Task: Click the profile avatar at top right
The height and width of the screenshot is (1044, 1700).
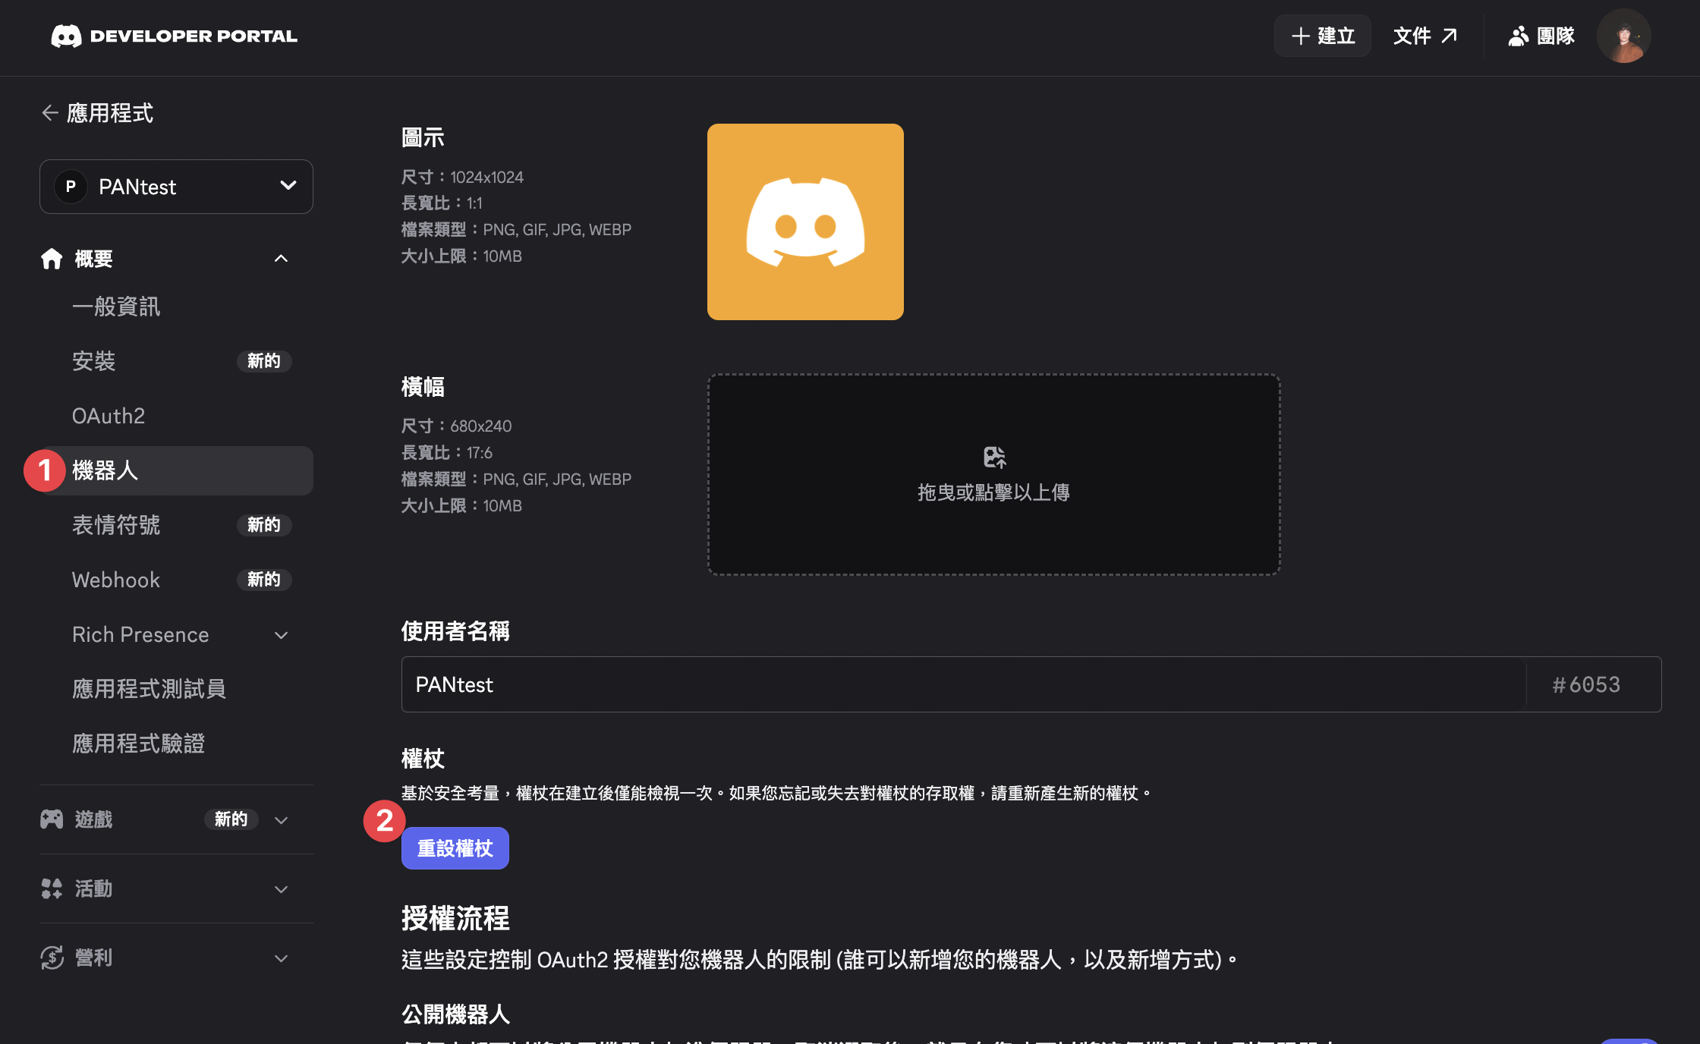Action: point(1624,36)
